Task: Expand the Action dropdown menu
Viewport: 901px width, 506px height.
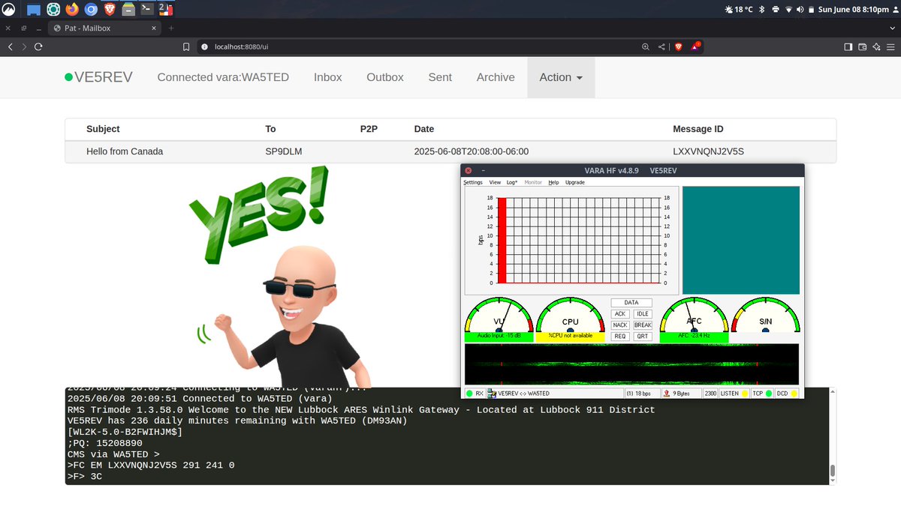Action: [561, 77]
